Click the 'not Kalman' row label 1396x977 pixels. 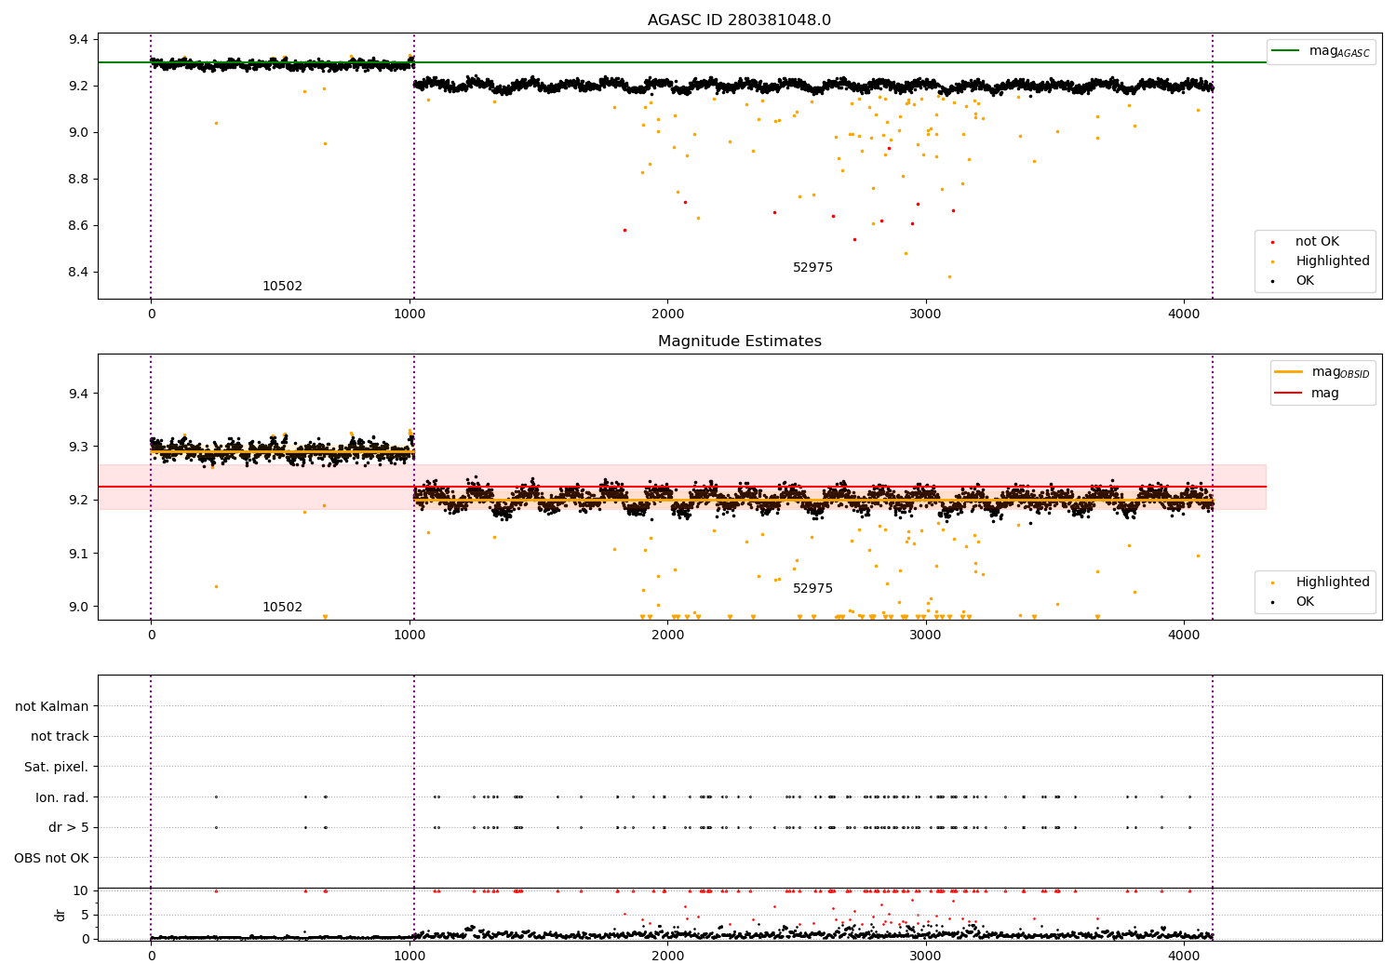(x=52, y=707)
